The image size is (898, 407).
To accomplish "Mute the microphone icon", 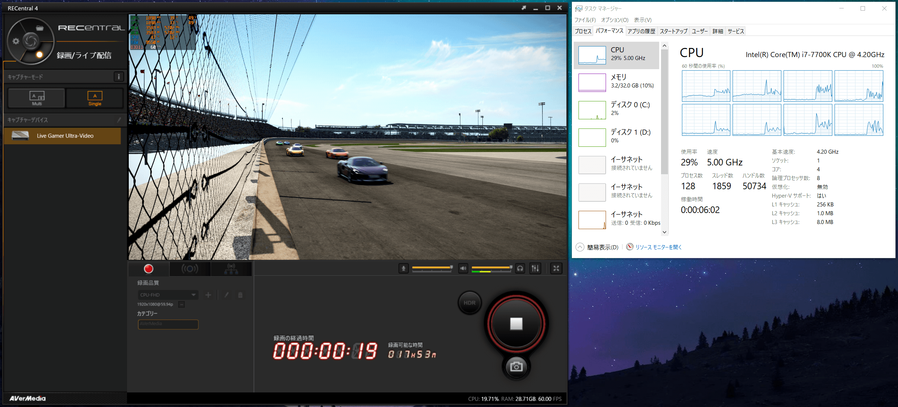I will coord(404,269).
